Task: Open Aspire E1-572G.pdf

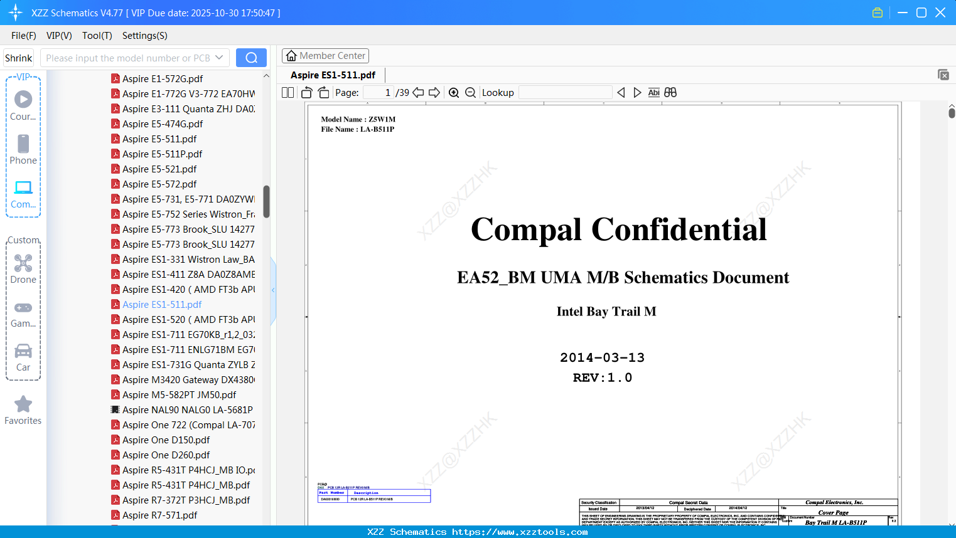Action: [x=163, y=78]
